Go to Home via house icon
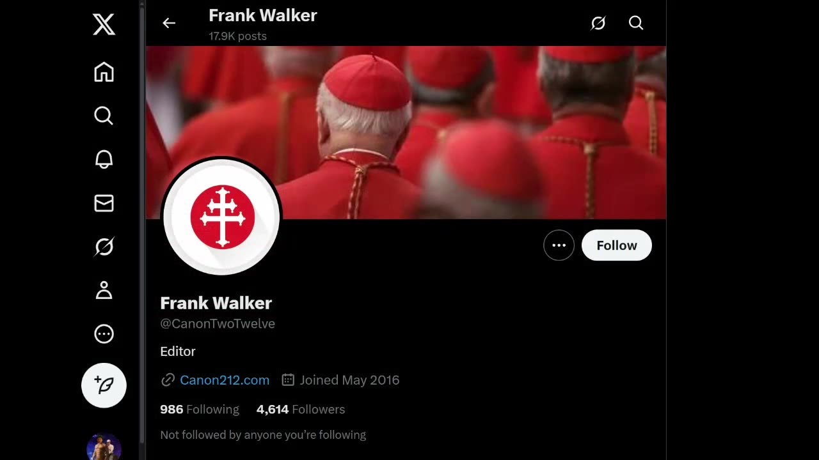The image size is (819, 460). (104, 72)
